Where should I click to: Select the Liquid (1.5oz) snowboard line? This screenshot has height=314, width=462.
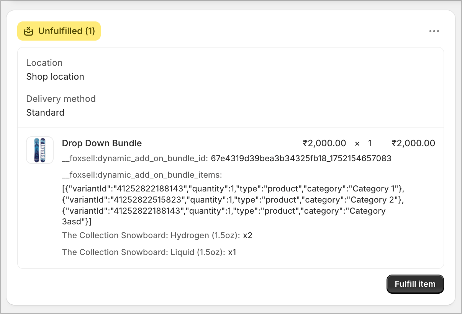[149, 252]
